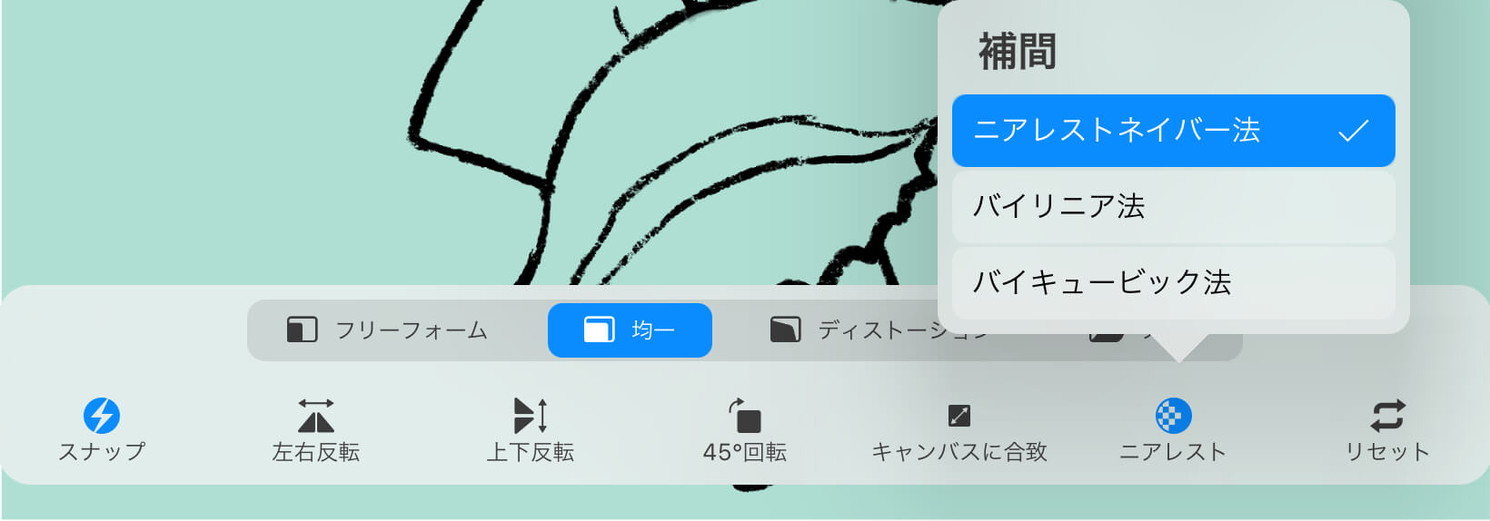Rotate selection using 45°回転 icon

point(745,416)
